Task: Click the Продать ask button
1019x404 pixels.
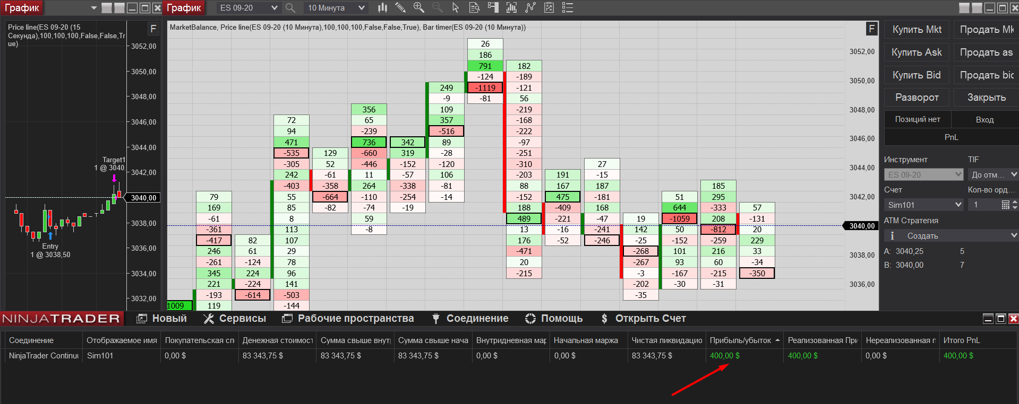Action: pyautogui.click(x=986, y=52)
